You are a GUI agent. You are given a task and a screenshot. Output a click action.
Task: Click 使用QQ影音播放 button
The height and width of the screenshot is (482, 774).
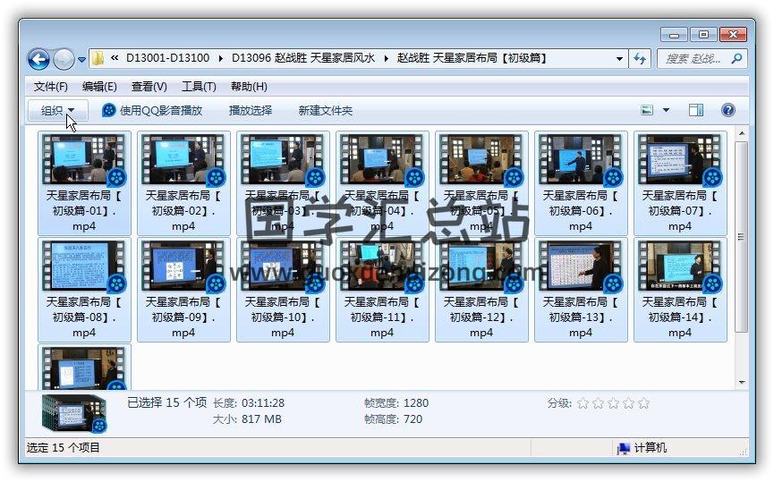(x=152, y=111)
